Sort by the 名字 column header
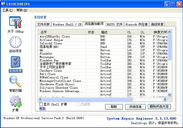This screenshot has height=128, width=183. (x=62, y=32)
